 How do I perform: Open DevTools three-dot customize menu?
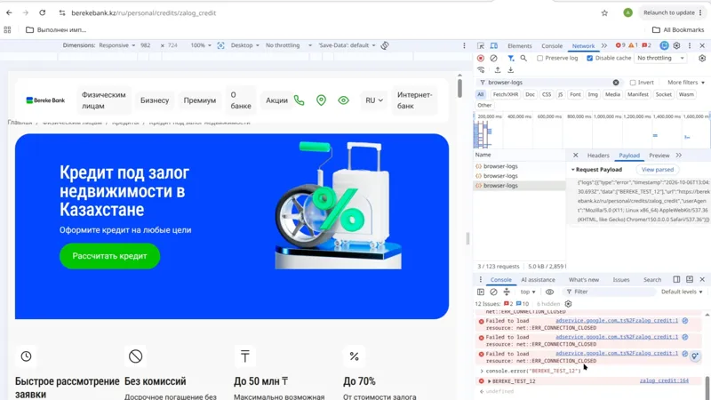click(x=690, y=46)
